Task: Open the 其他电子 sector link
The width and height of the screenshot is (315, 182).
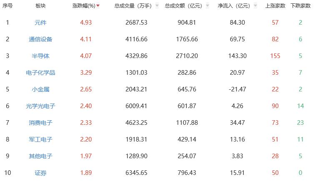Action: click(x=40, y=156)
